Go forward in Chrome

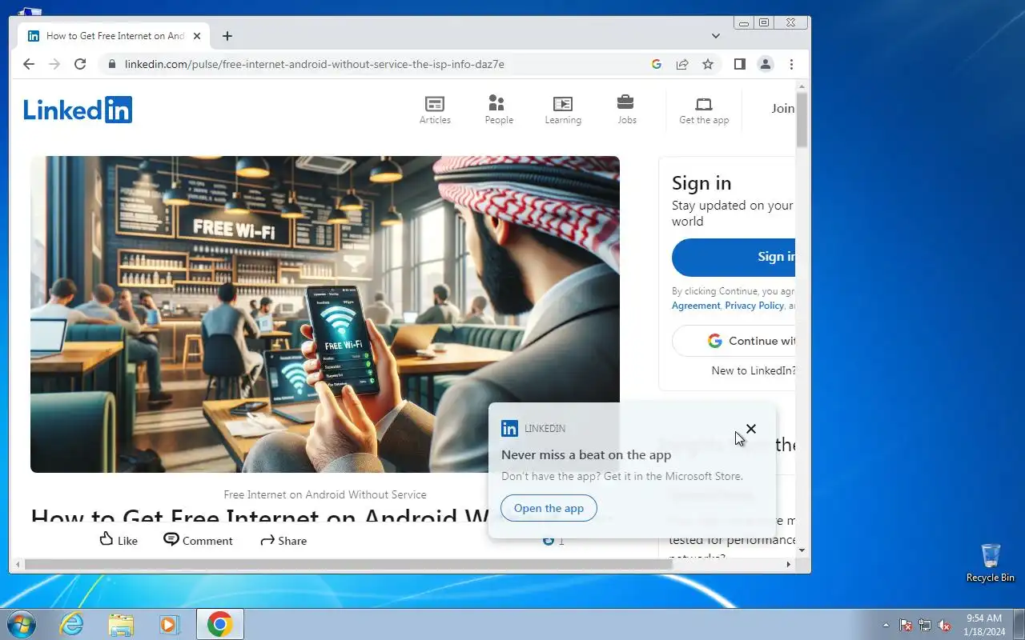54,64
